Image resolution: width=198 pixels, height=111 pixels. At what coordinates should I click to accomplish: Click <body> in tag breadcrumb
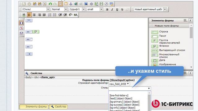pos(28,77)
